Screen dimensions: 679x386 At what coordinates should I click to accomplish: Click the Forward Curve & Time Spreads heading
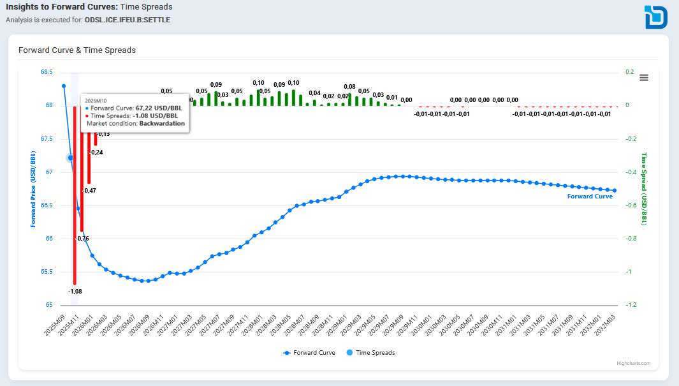[77, 50]
